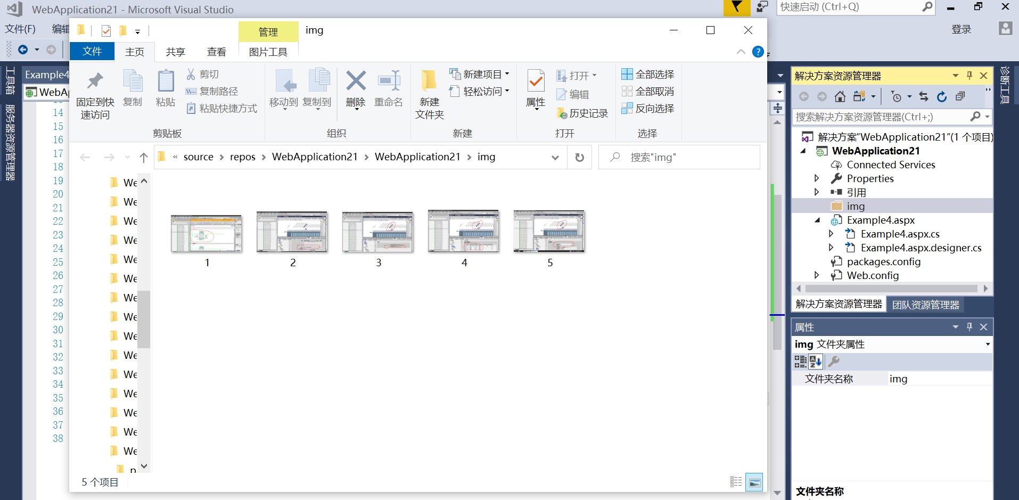This screenshot has height=500, width=1019.
Task: Refresh the Solution Explorer
Action: (x=941, y=96)
